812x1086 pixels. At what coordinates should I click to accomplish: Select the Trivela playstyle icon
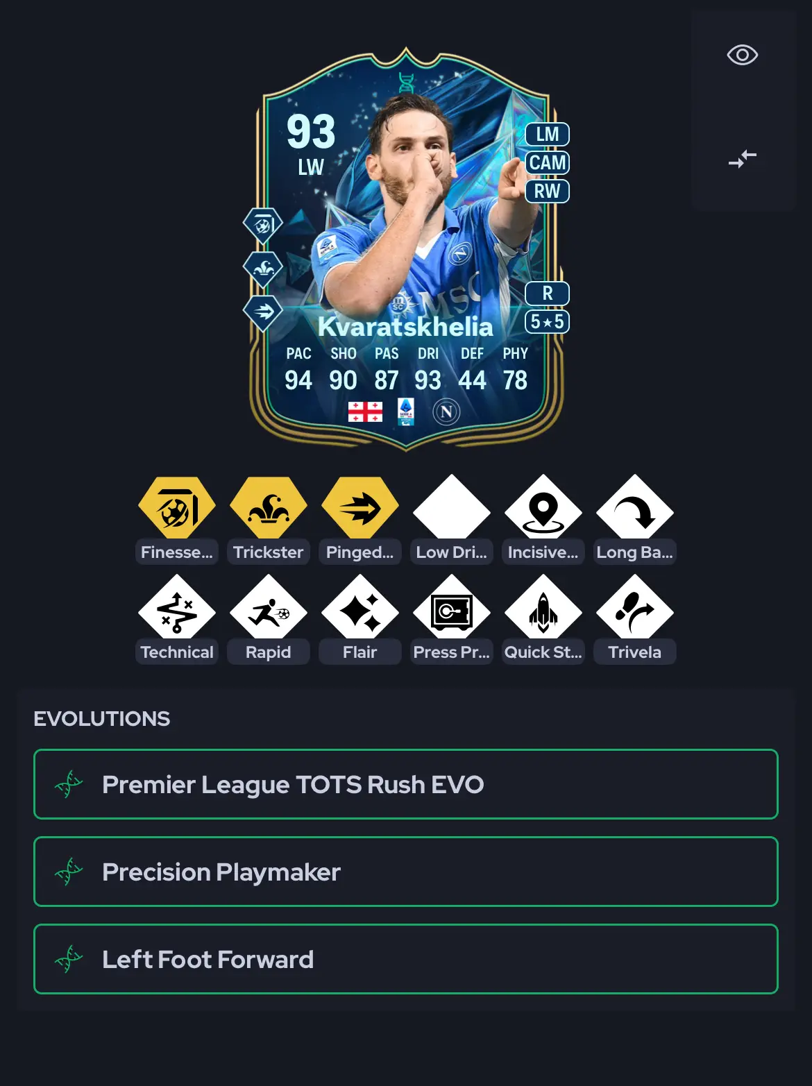point(635,609)
